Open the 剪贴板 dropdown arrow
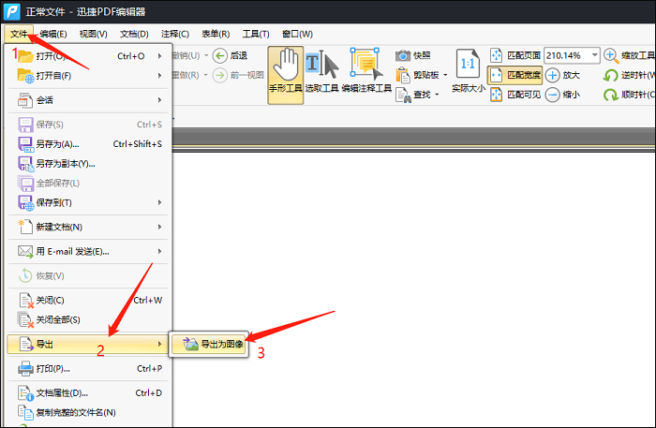656x428 pixels. click(445, 75)
